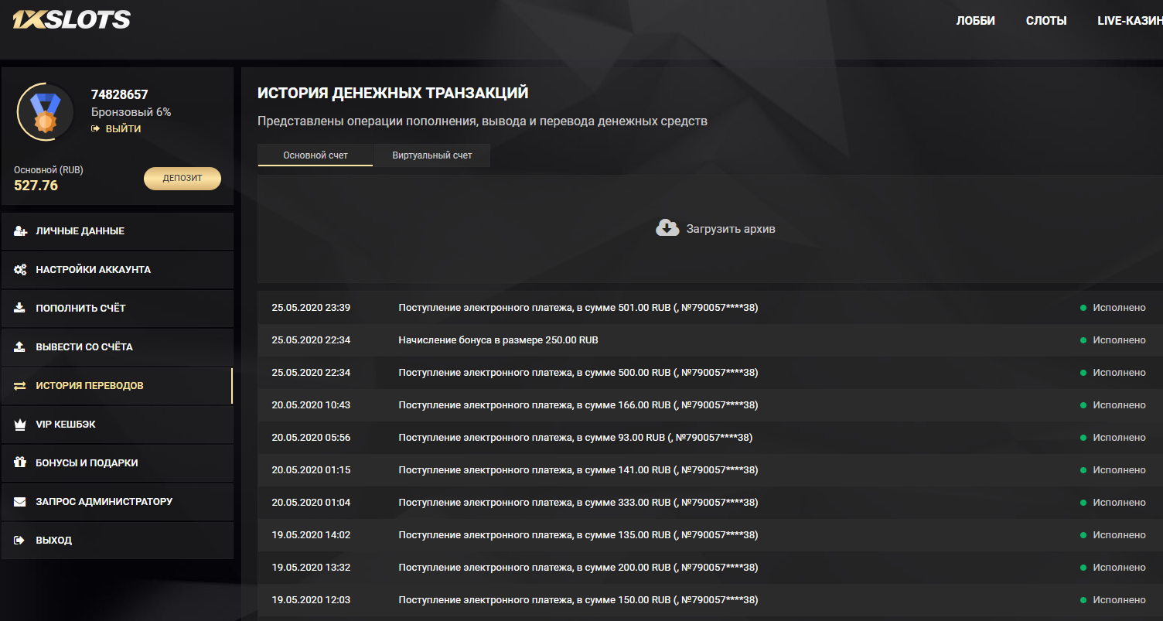Click the date 20.05.2020 05:56
Screen dimensions: 1163x621
(311, 438)
